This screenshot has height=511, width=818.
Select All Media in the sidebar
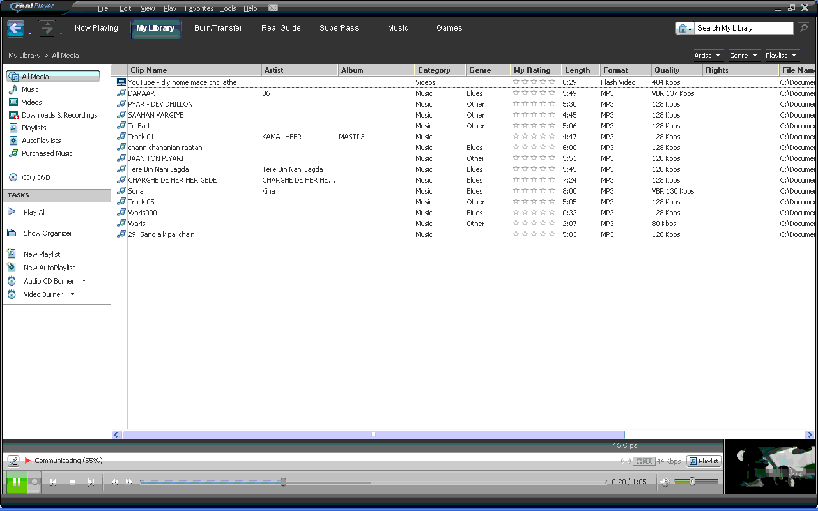53,77
